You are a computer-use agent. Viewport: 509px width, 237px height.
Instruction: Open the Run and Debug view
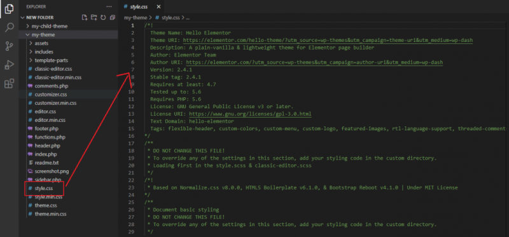click(9, 65)
